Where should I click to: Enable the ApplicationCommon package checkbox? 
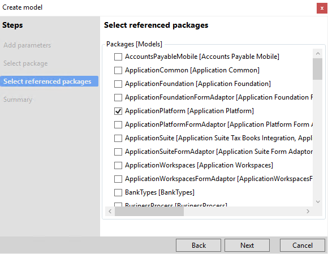click(x=118, y=70)
